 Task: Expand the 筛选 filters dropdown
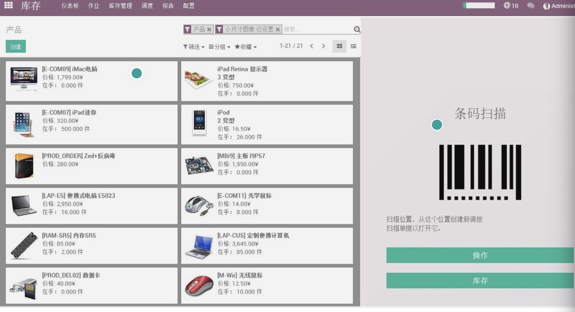coord(194,47)
